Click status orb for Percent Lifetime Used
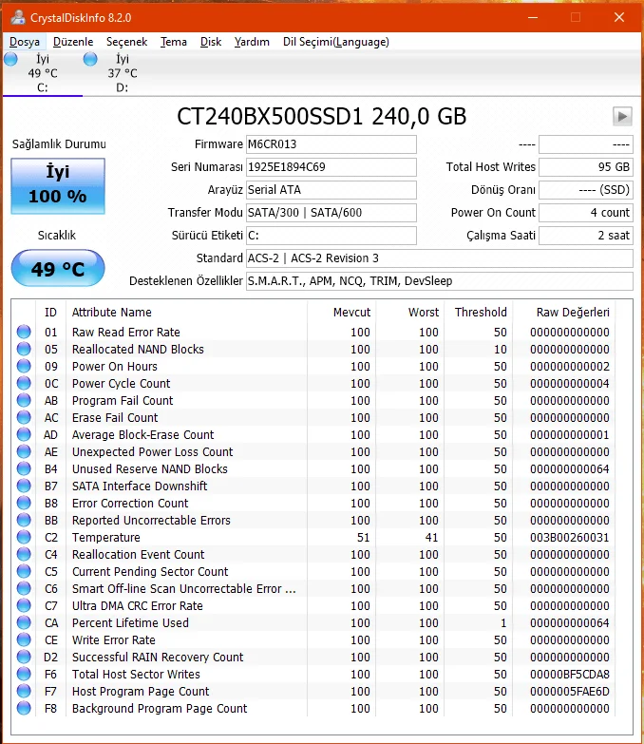Image resolution: width=644 pixels, height=744 pixels. pyautogui.click(x=24, y=622)
